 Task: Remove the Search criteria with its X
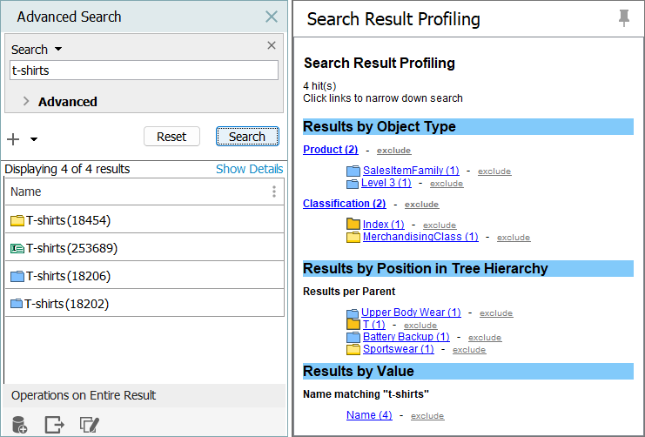[272, 45]
